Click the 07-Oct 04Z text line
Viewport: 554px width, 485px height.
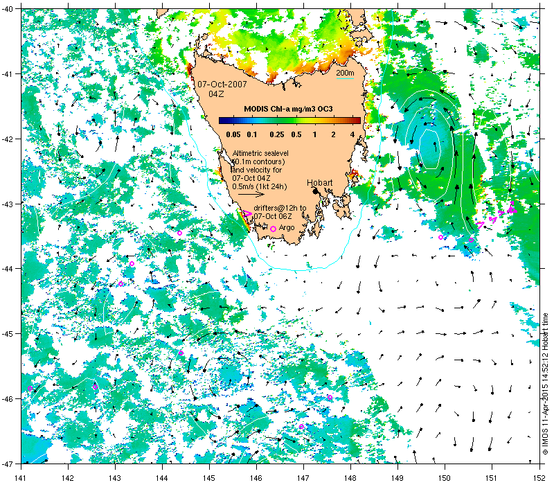click(x=251, y=178)
